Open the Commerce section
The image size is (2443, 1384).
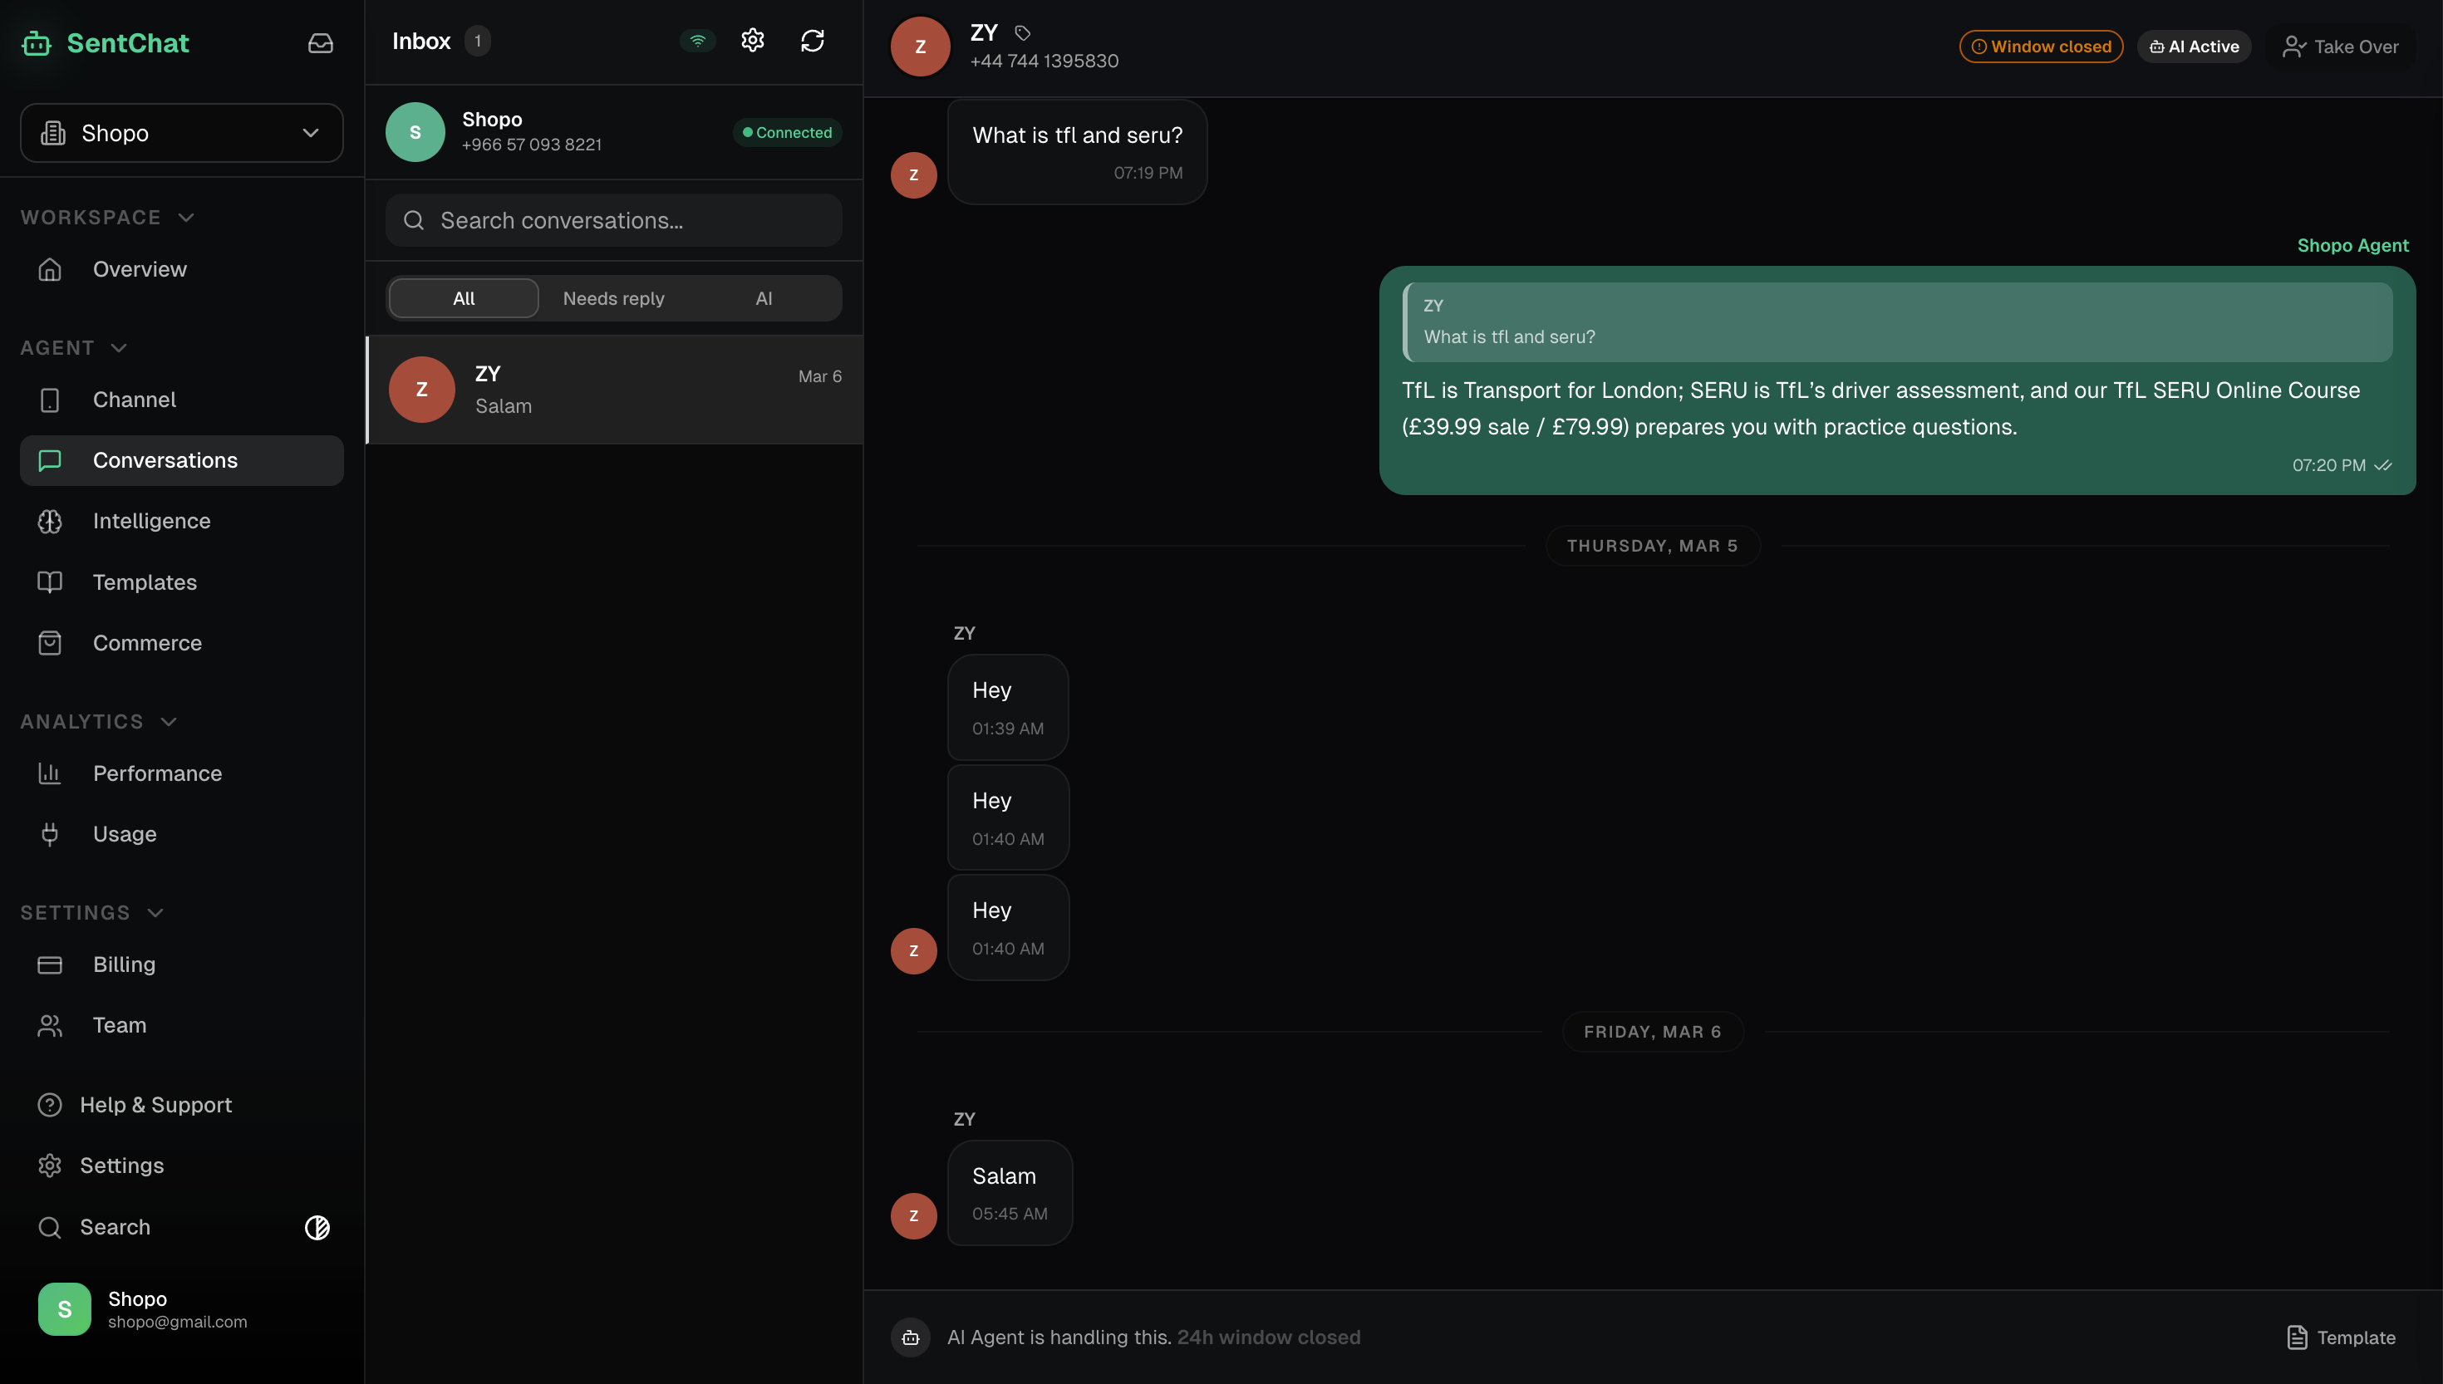click(x=147, y=643)
